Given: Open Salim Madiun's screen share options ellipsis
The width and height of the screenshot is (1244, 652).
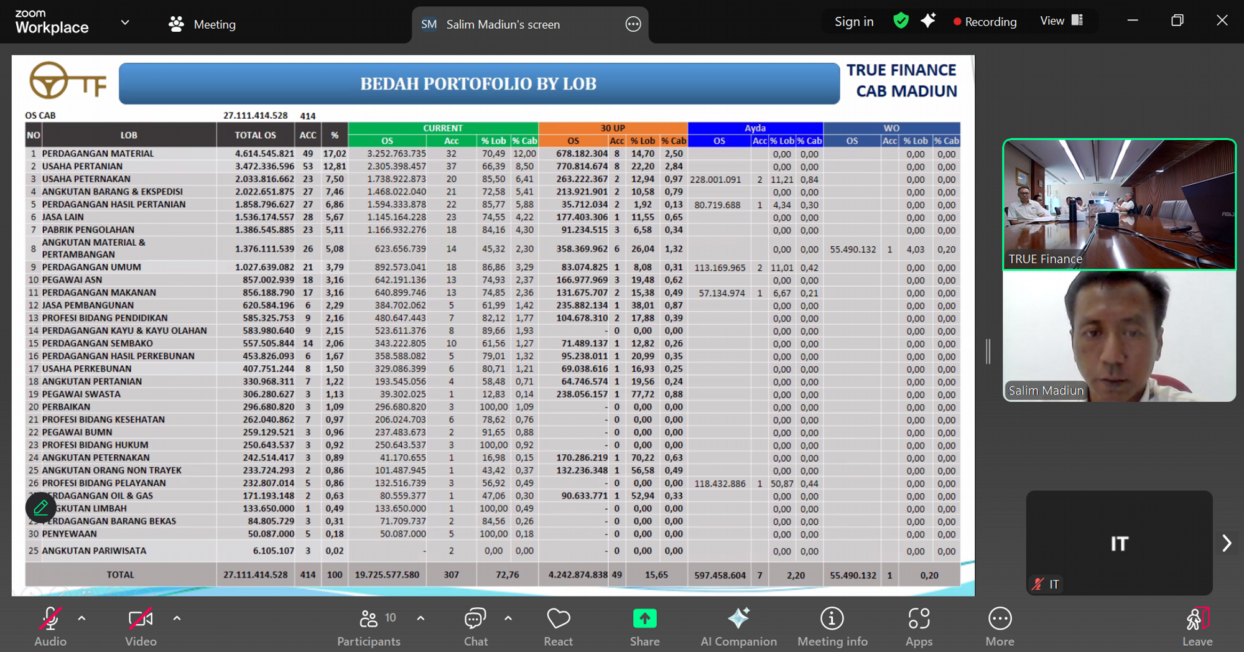Looking at the screenshot, I should [x=633, y=24].
